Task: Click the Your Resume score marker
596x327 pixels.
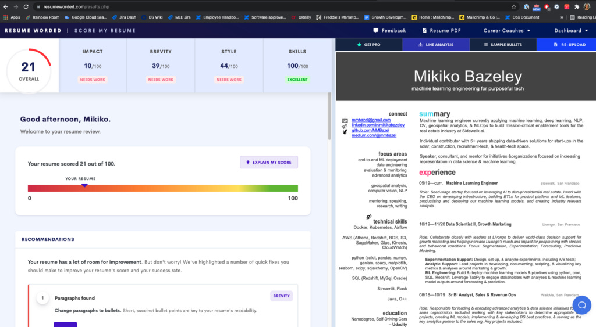Action: tap(84, 185)
